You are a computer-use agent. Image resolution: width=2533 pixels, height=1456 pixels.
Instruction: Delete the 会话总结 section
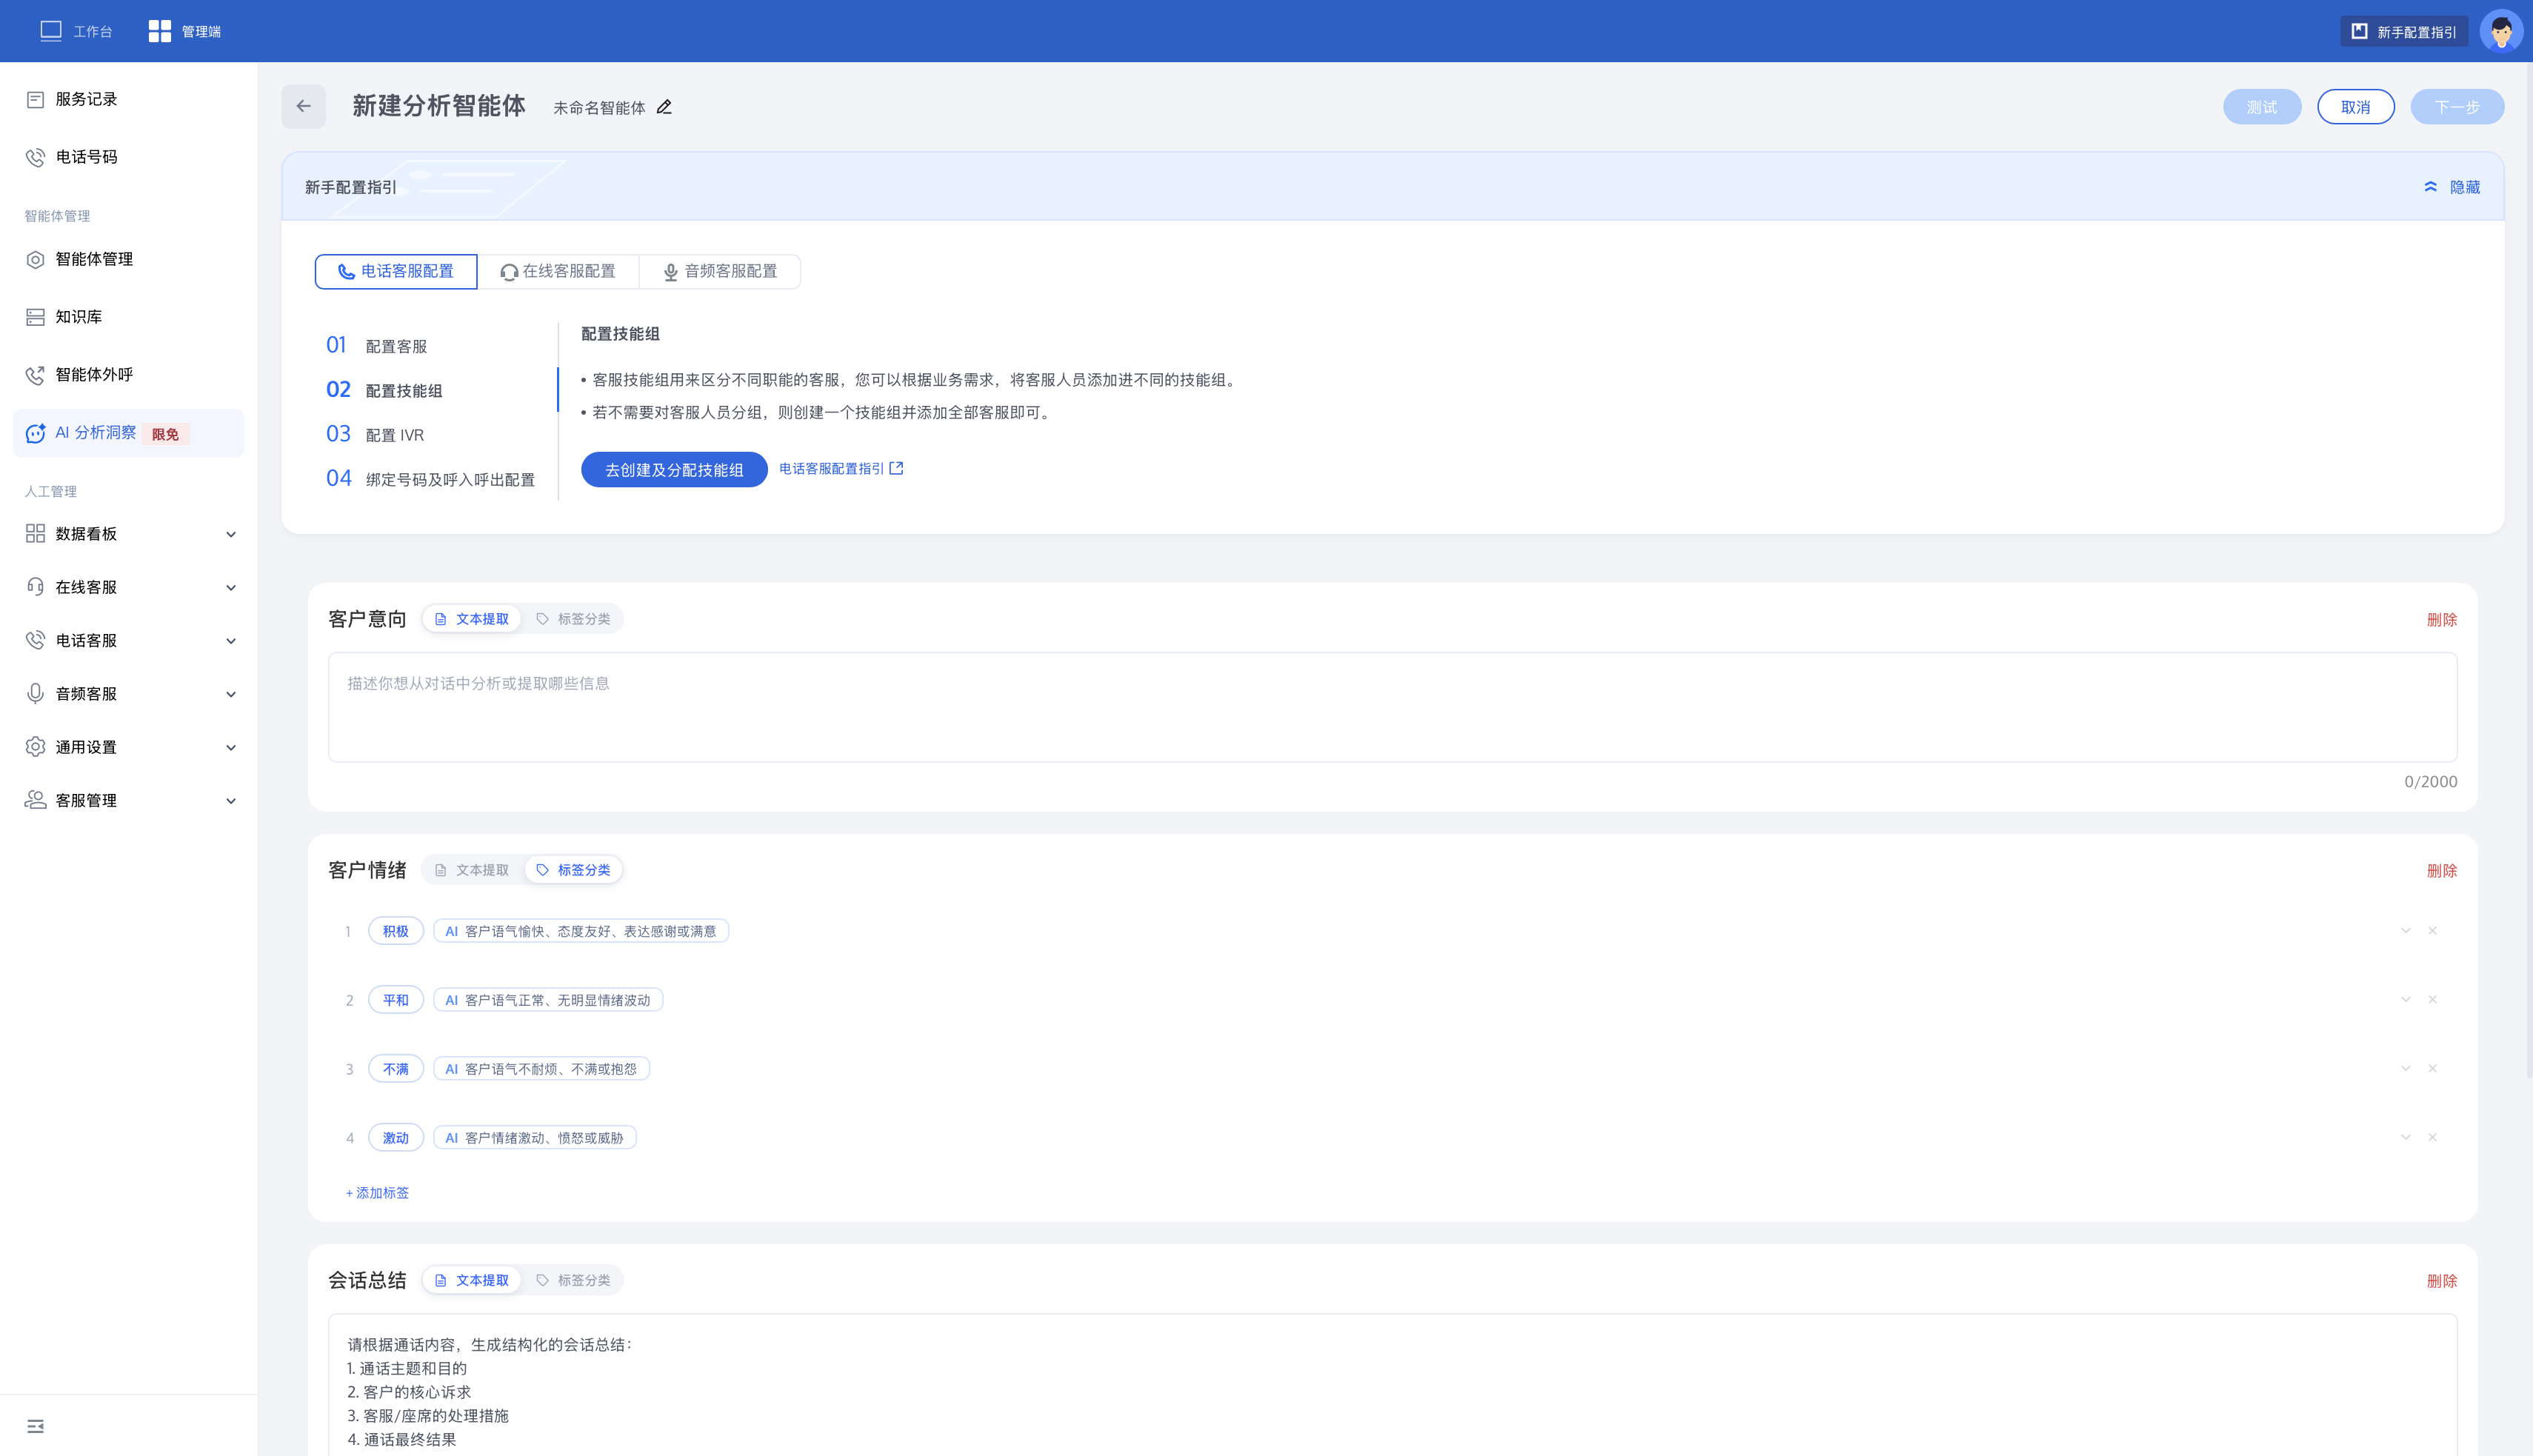point(2442,1281)
